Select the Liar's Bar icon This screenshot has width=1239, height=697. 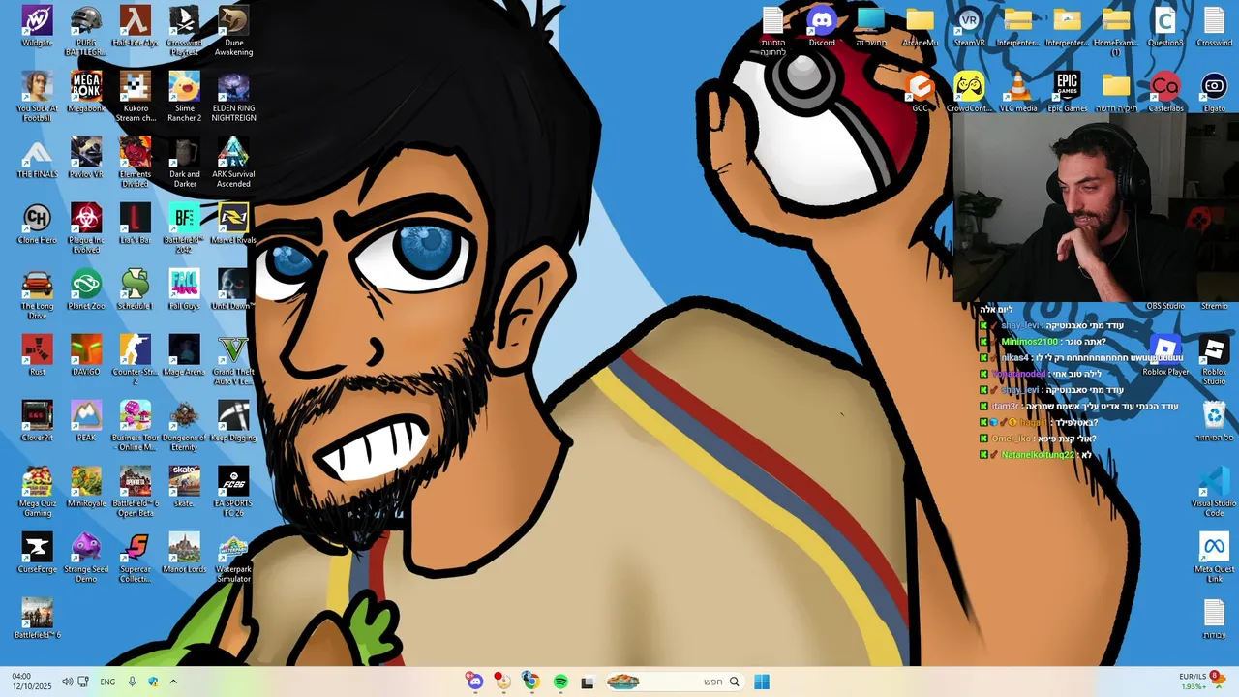[135, 224]
